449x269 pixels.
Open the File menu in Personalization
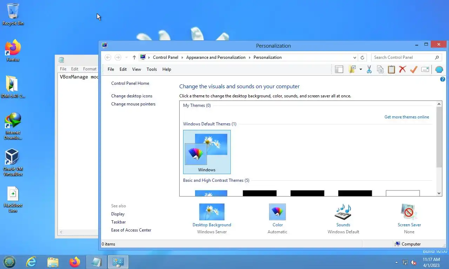tap(111, 69)
